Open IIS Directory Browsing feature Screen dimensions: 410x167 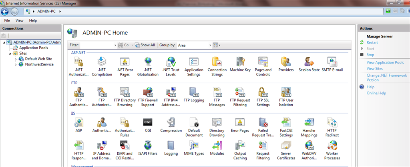coord(217,127)
